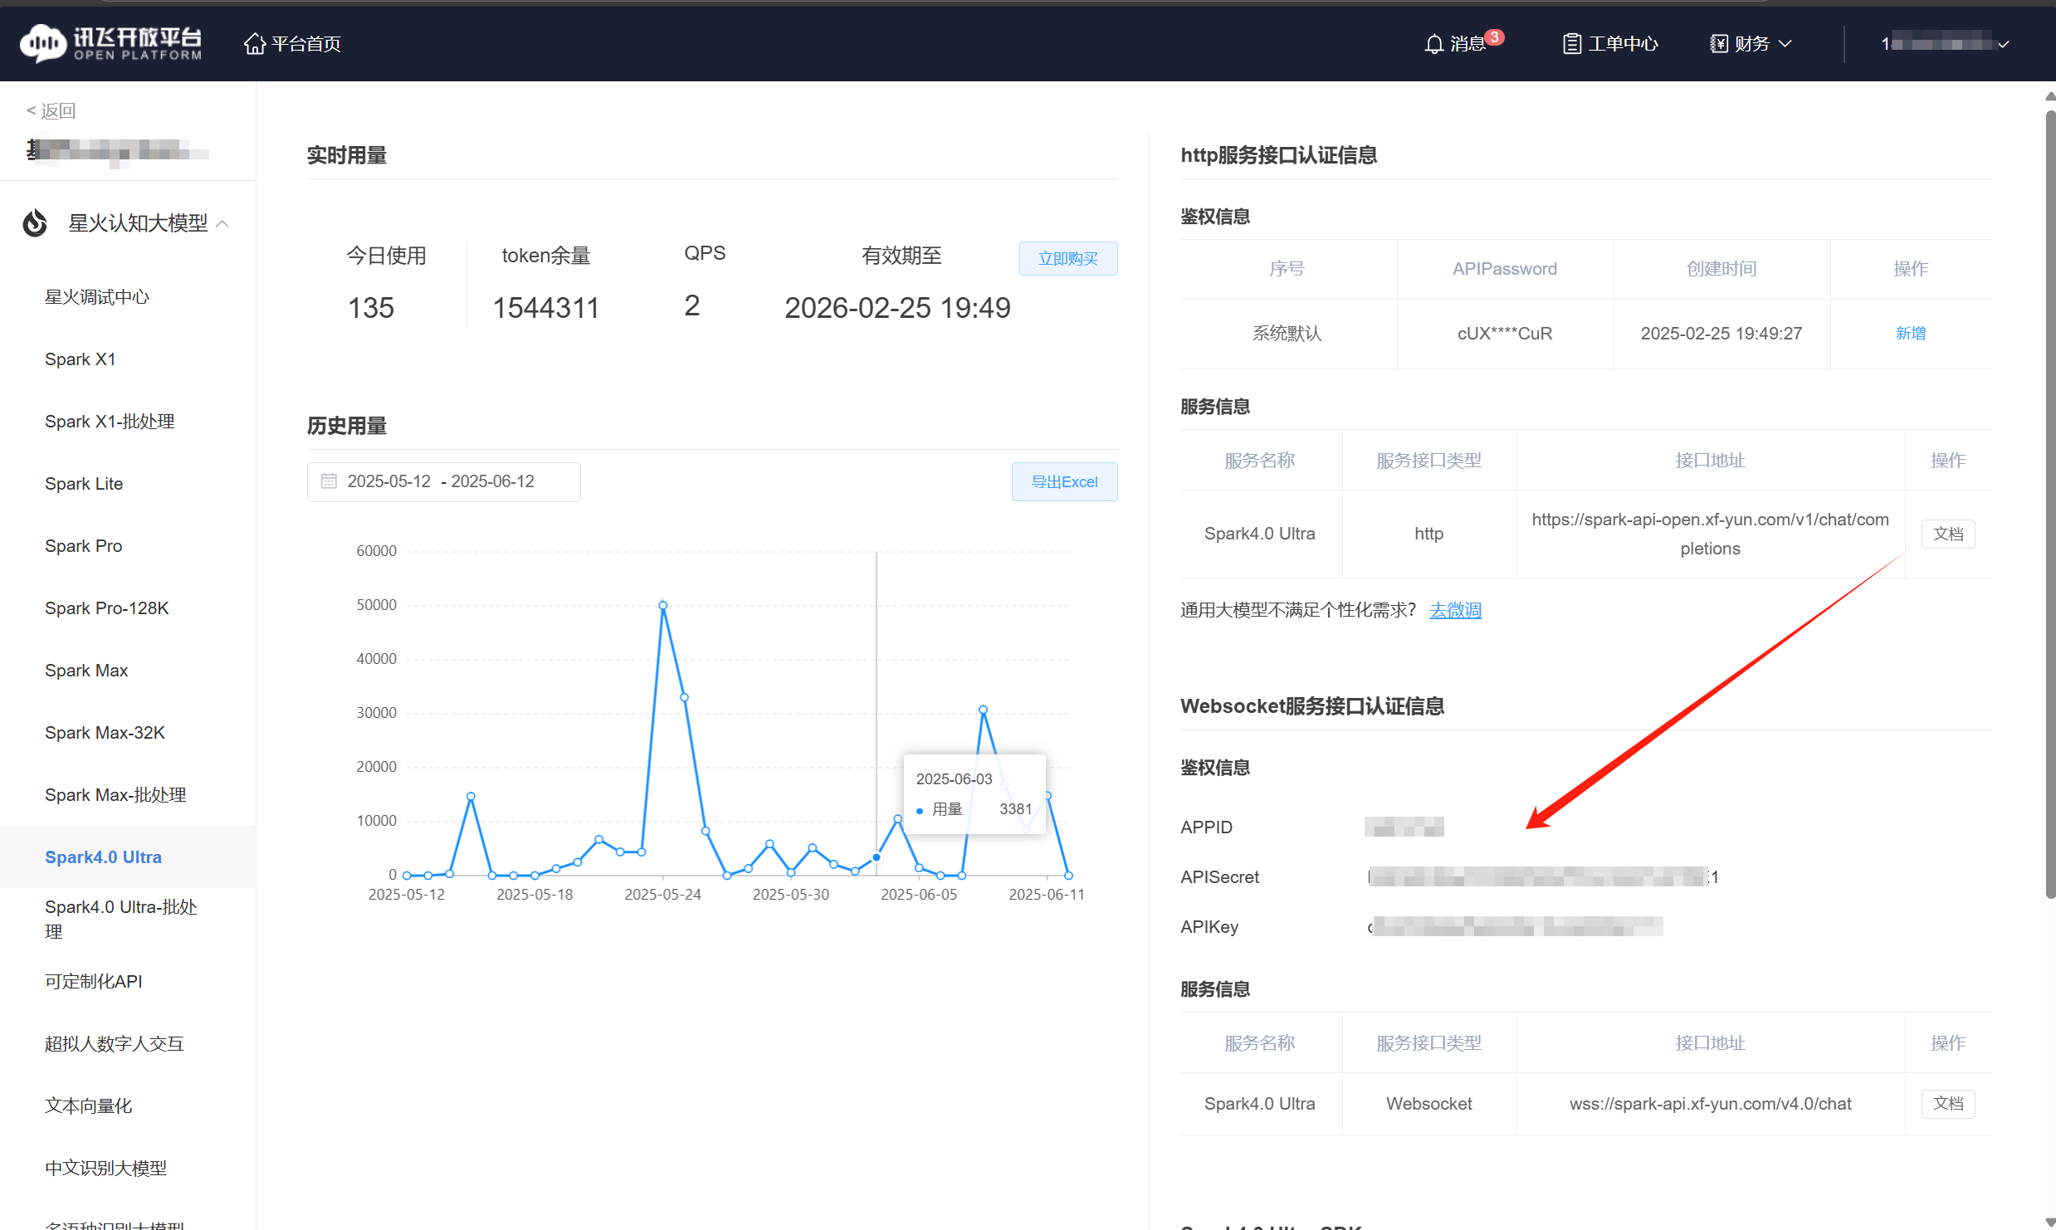Viewport: 2056px width, 1230px height.
Task: Open the 去微调 link
Action: [1454, 610]
